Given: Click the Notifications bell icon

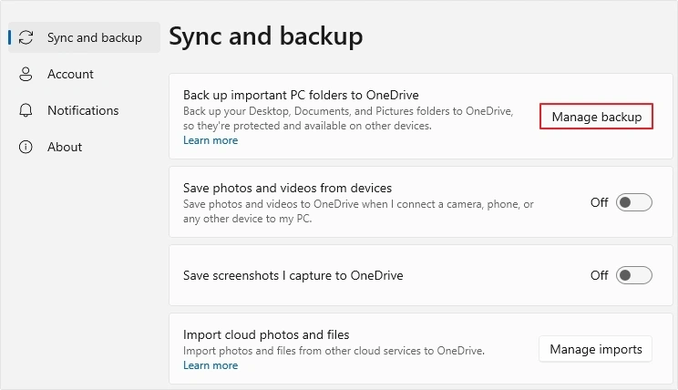Looking at the screenshot, I should (x=26, y=110).
